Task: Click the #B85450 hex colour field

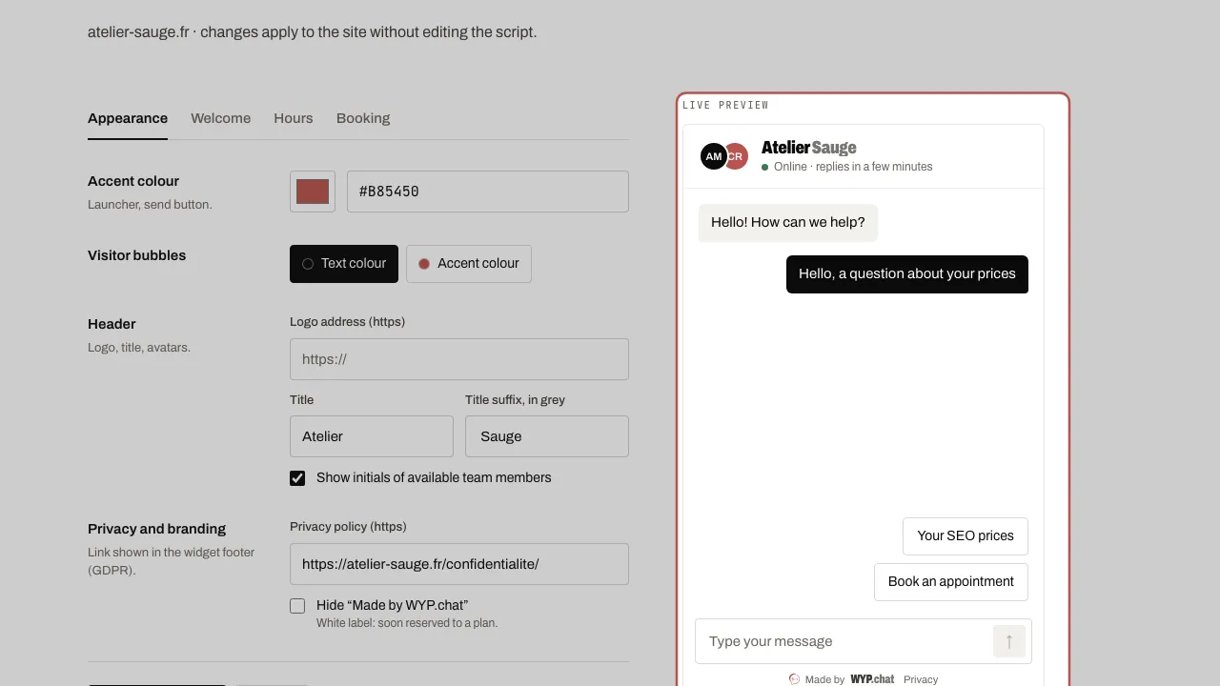Action: tap(488, 192)
